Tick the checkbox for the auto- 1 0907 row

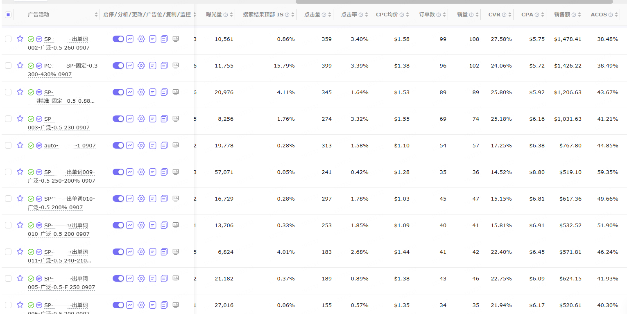point(8,145)
